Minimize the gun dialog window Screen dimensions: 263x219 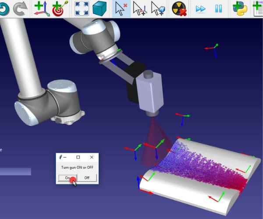65,157
